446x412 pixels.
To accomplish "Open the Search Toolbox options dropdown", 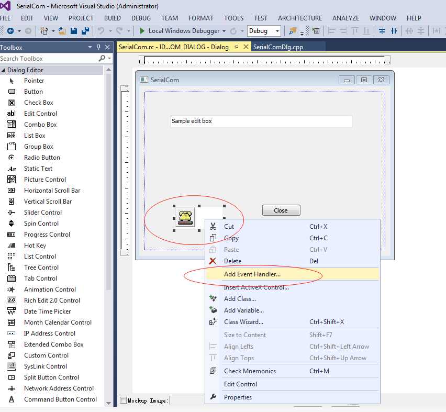I will [109, 58].
